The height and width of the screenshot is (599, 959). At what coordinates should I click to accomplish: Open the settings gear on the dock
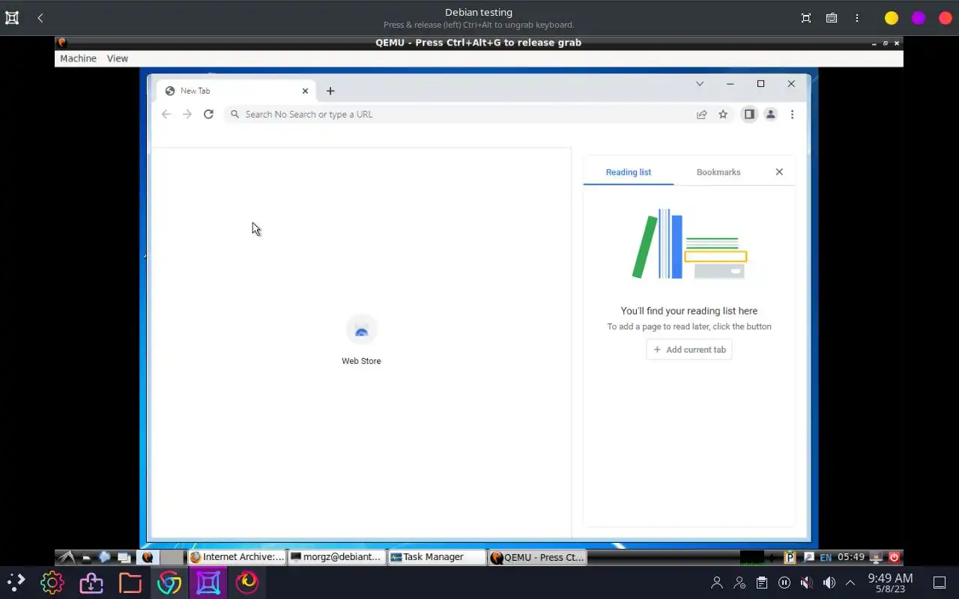pyautogui.click(x=52, y=582)
